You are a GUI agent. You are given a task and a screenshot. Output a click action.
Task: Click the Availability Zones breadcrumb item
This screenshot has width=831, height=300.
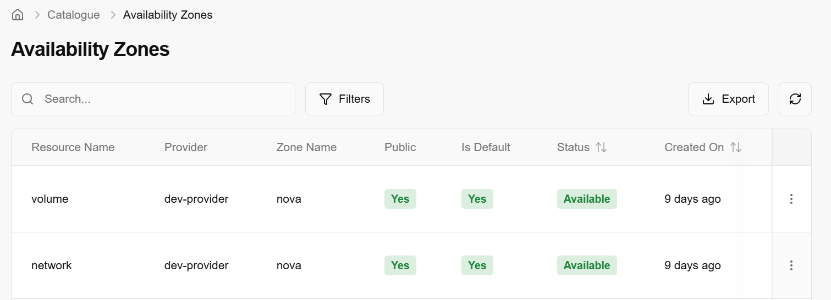[168, 15]
